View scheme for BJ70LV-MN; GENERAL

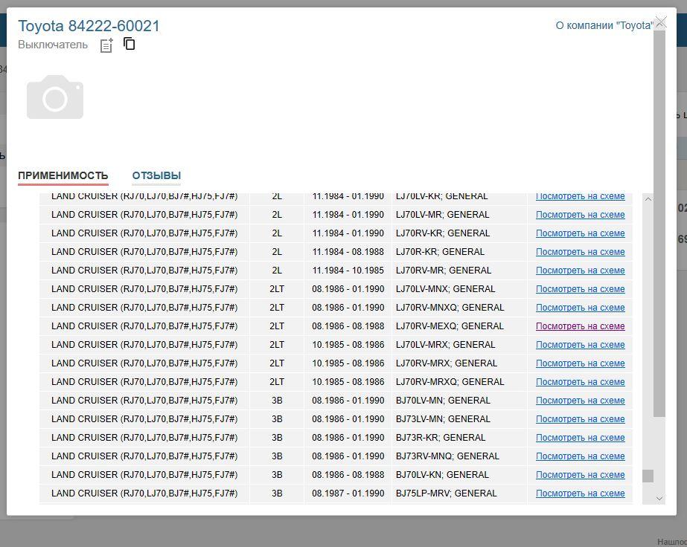click(580, 401)
